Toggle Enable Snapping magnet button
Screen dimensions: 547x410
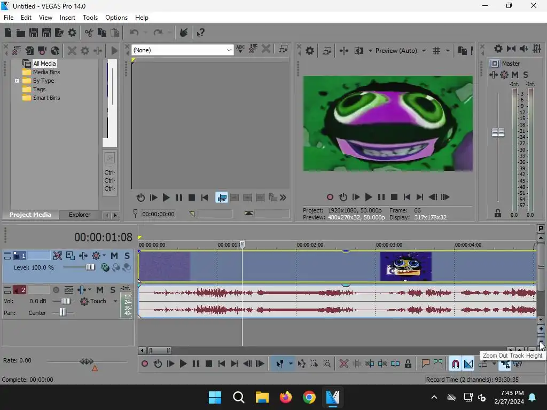[456, 364]
